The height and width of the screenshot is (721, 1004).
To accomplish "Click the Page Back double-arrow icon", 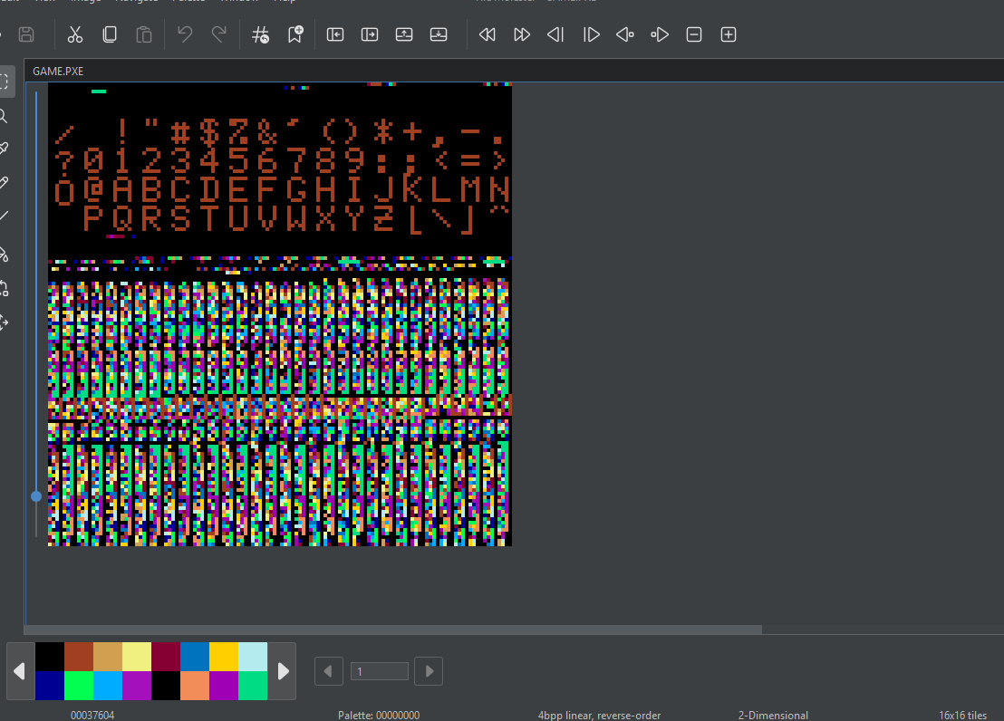I will pos(488,34).
